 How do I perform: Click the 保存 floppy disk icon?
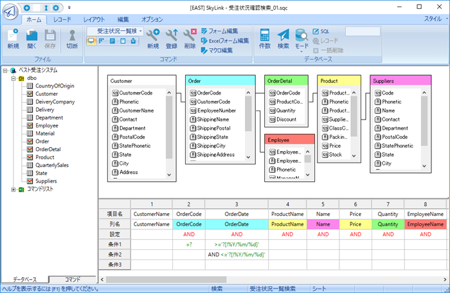[x=50, y=39]
